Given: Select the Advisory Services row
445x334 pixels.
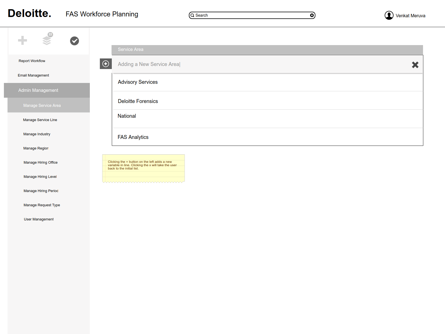Looking at the screenshot, I should (268, 82).
